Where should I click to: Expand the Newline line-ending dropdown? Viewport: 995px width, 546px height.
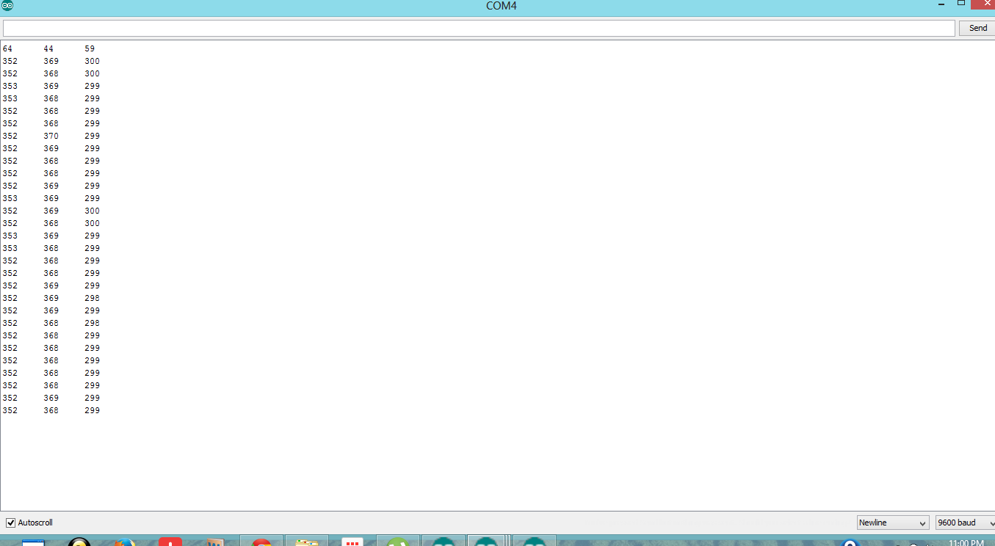pyautogui.click(x=892, y=523)
